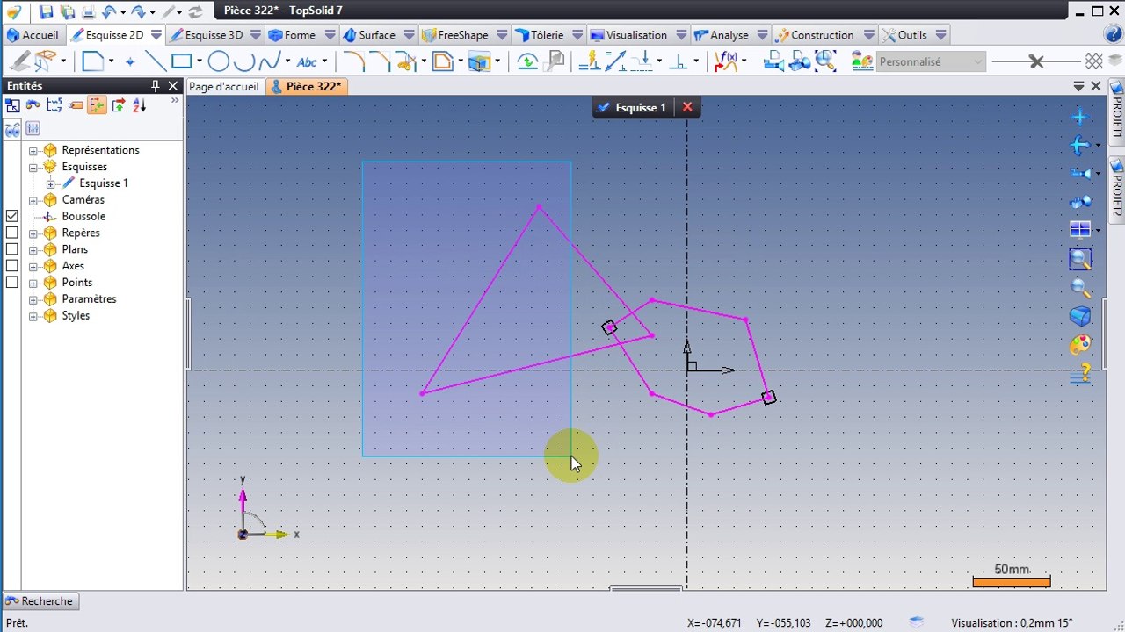Toggle the Boussole visibility checkbox
The width and height of the screenshot is (1125, 632).
(x=12, y=216)
